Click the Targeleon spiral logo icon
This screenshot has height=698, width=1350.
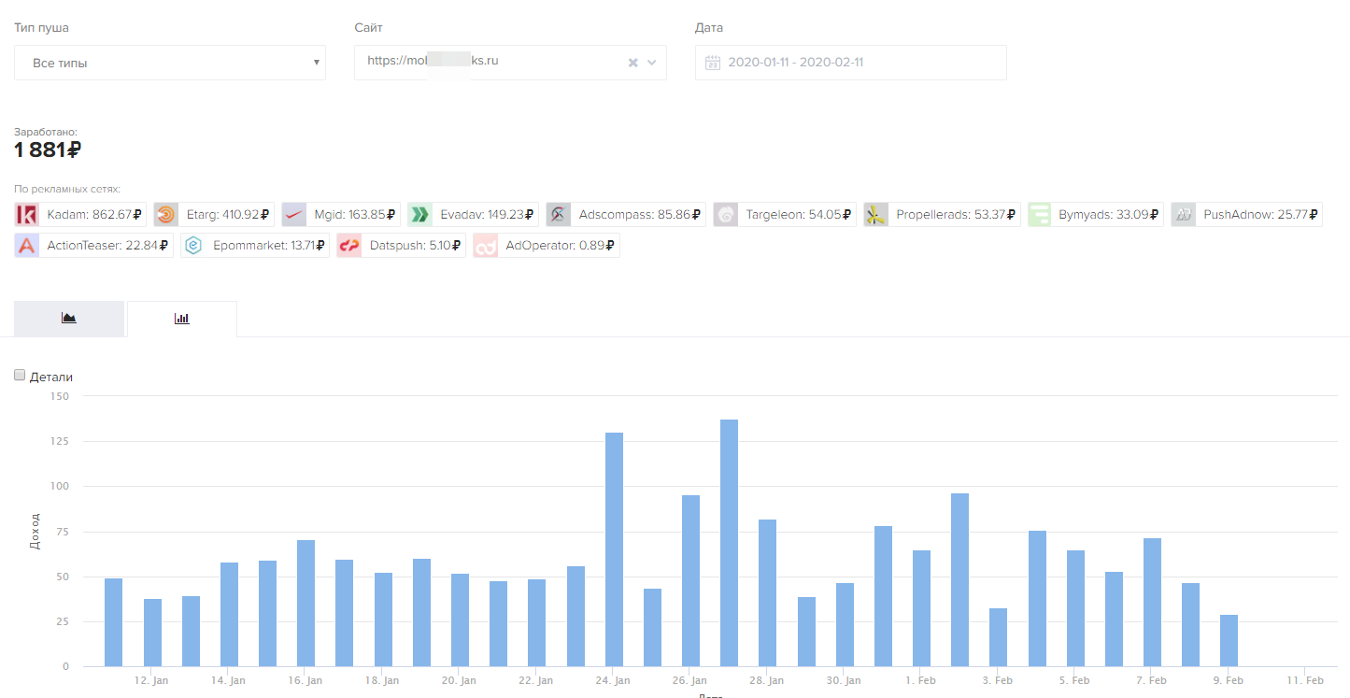[x=725, y=215]
